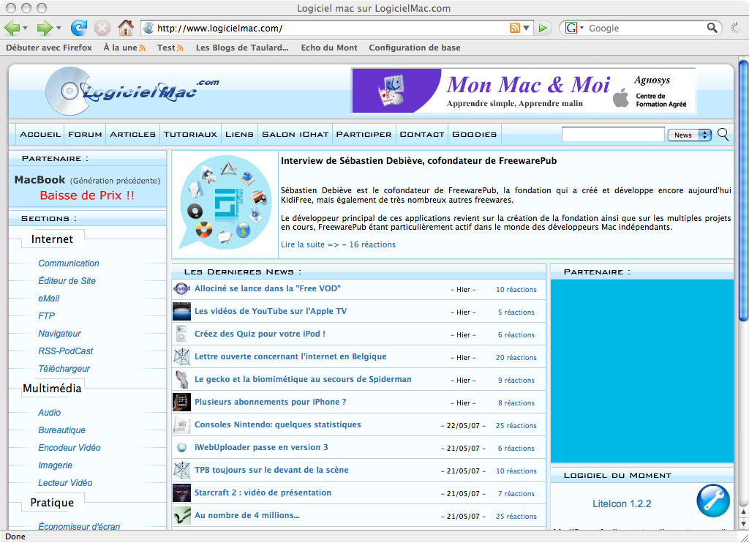Open the Salon iChat navigation tab
Image resolution: width=749 pixels, height=543 pixels.
296,135
